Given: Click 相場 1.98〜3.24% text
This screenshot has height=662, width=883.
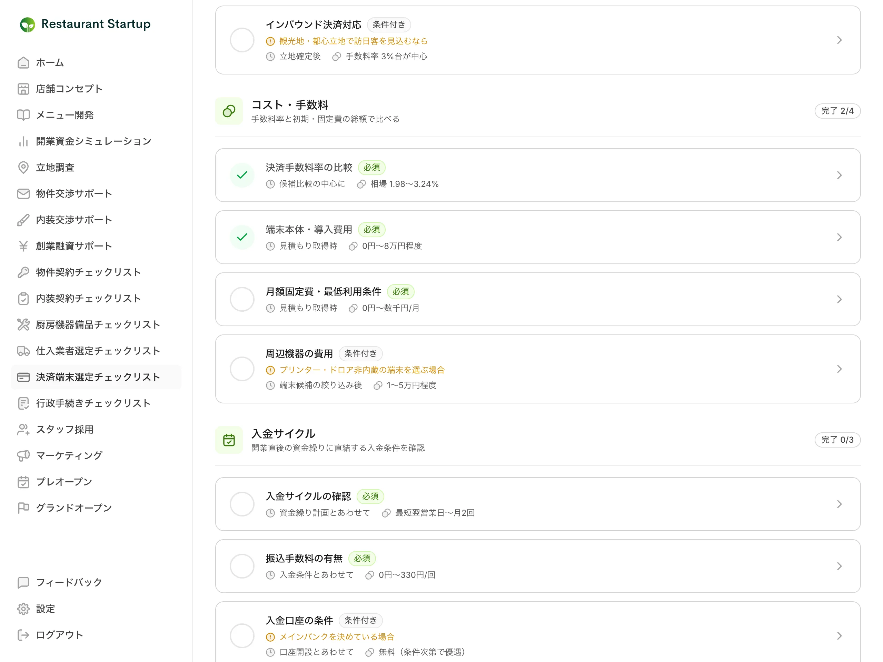Looking at the screenshot, I should [404, 184].
